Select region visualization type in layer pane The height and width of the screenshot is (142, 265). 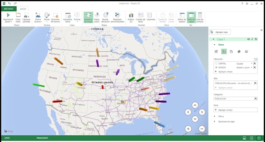click(x=247, y=51)
